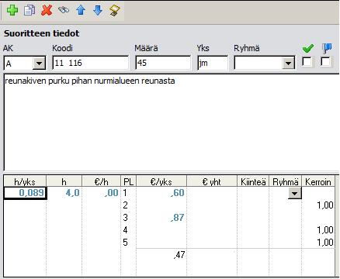Click the h/yks column header
This screenshot has height=279, width=340.
pyautogui.click(x=25, y=181)
